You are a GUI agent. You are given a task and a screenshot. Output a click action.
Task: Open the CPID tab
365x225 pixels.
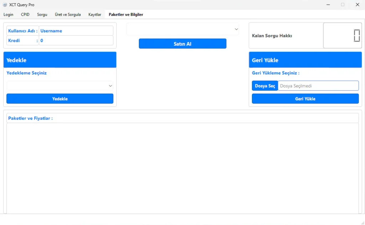tap(25, 15)
